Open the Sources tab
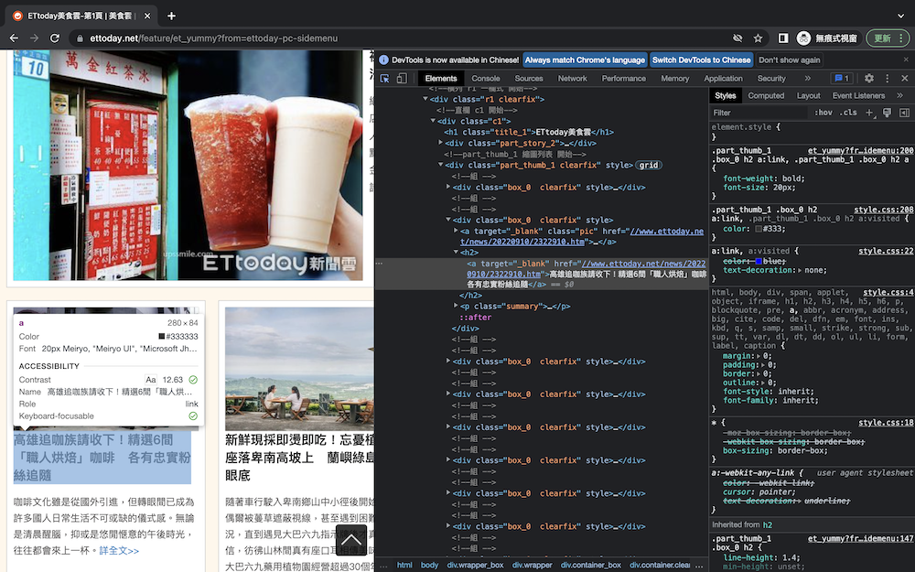Screen dimensions: 915x572 pos(529,78)
